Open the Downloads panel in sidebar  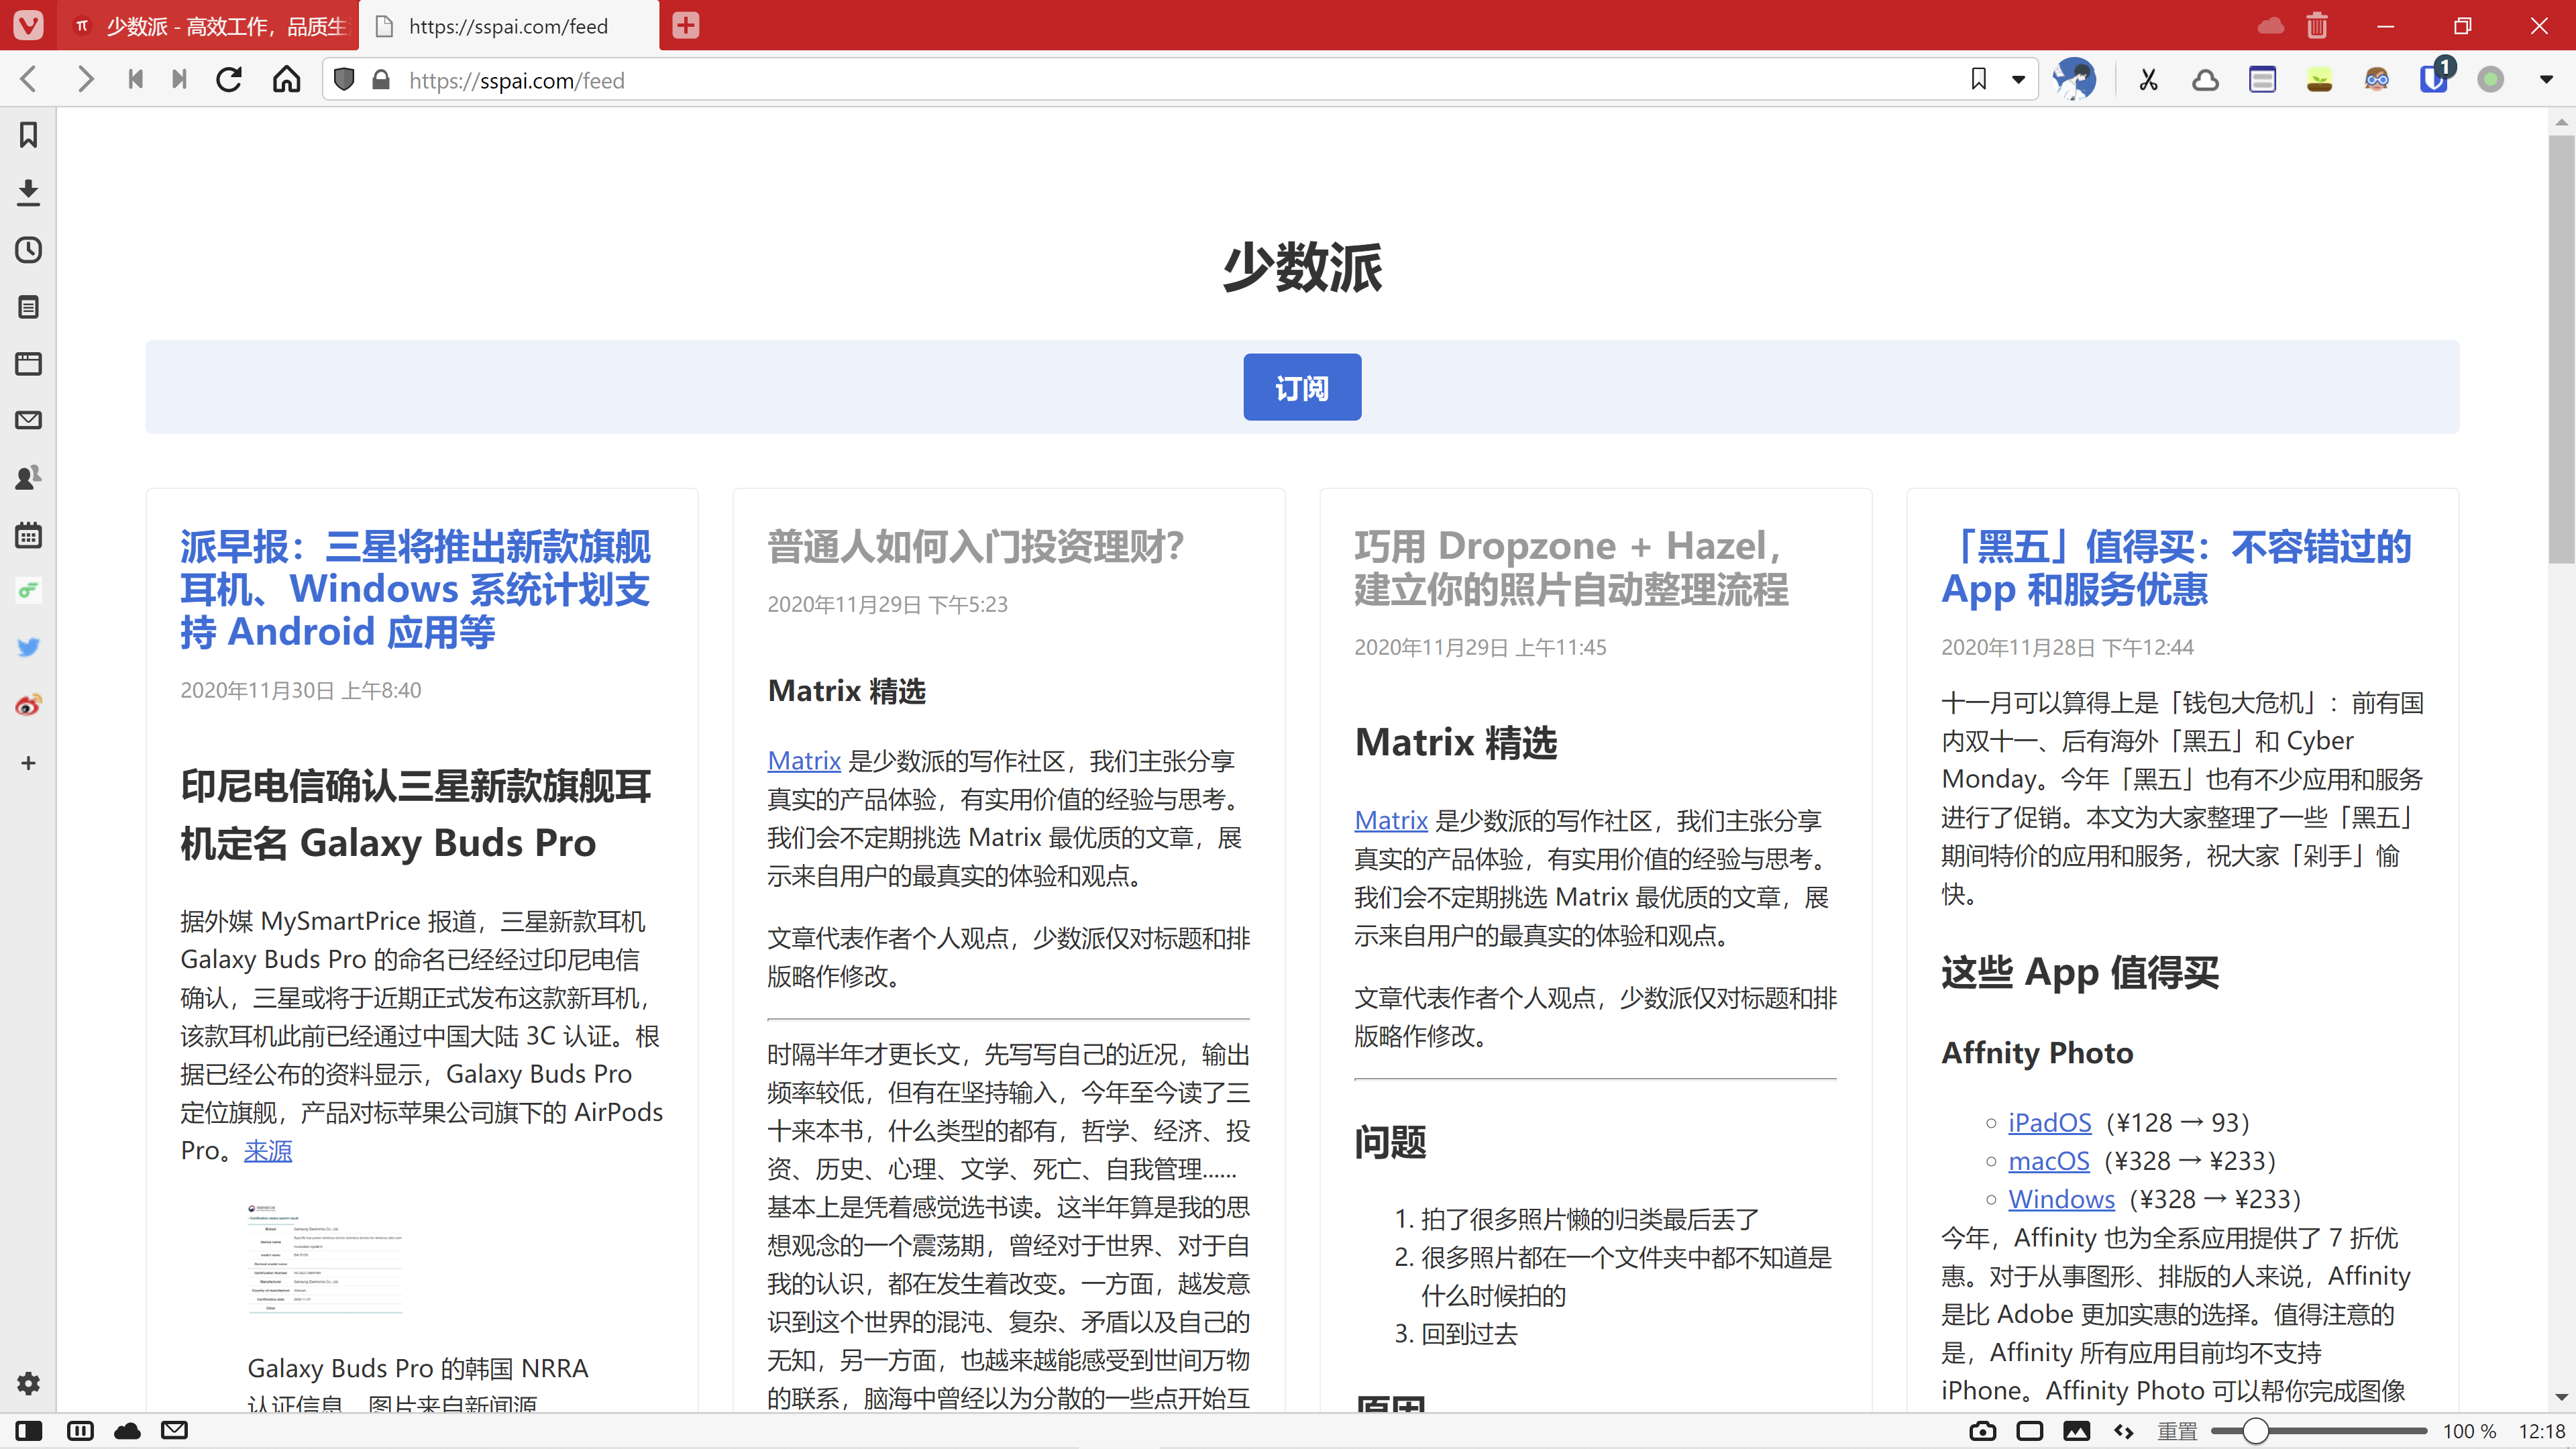(x=28, y=192)
